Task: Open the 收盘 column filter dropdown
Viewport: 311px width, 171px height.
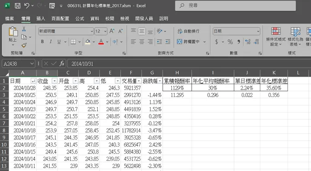Action: (x=54, y=81)
